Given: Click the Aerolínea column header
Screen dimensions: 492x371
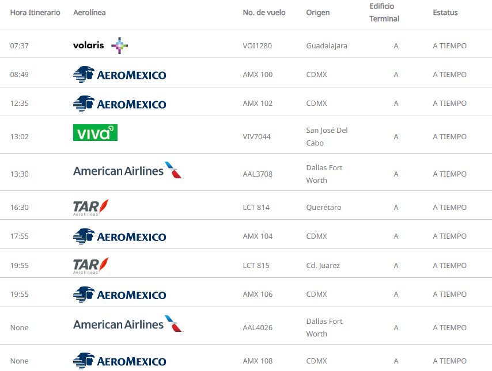Looking at the screenshot, I should tap(89, 13).
